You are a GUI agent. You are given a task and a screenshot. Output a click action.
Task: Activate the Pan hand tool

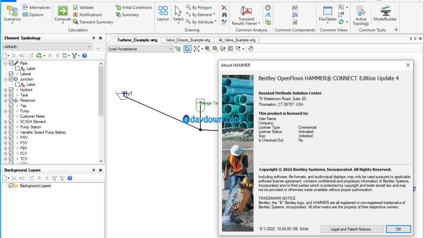[251, 49]
